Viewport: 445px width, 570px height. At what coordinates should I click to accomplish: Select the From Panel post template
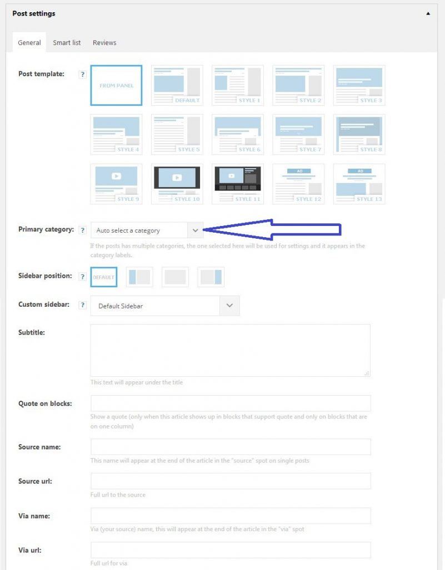tap(116, 85)
